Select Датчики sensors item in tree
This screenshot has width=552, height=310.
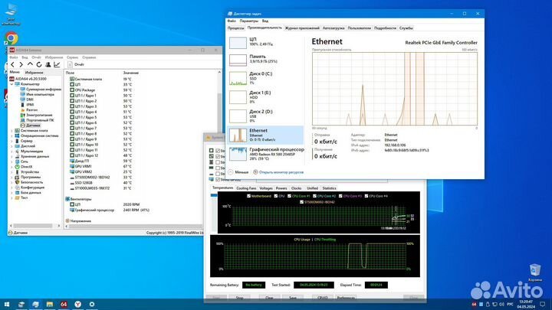point(30,126)
